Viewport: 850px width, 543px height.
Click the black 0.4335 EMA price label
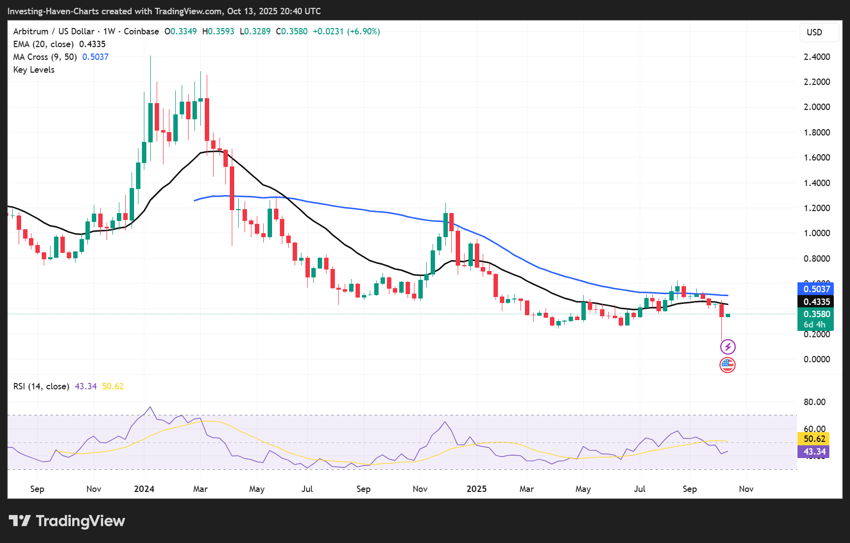click(x=816, y=302)
